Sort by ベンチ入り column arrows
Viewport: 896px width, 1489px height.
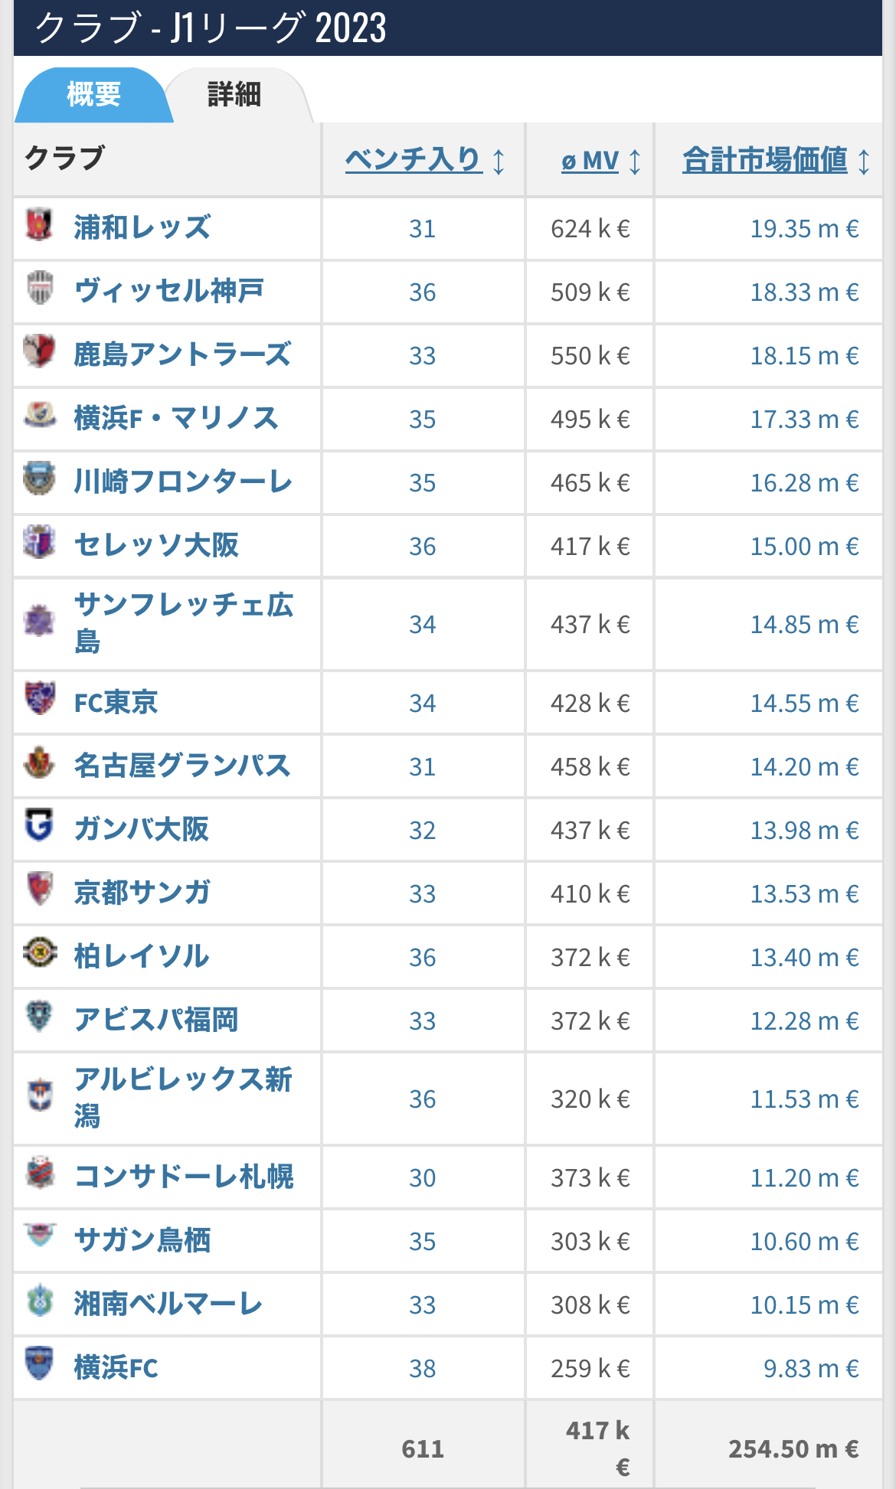[x=499, y=162]
